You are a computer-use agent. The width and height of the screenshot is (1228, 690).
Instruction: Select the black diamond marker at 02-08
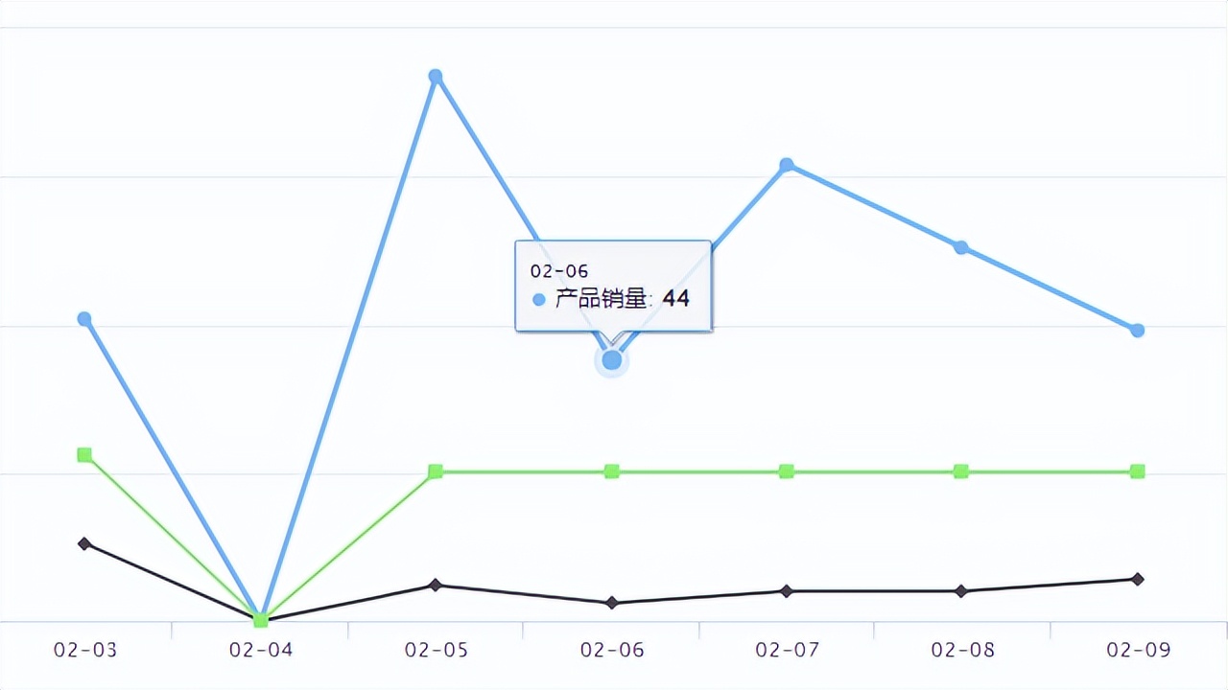coord(961,591)
